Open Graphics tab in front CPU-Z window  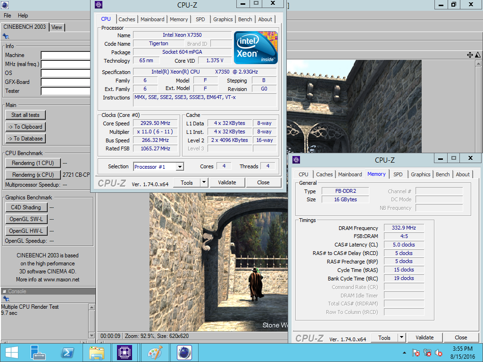[223, 19]
